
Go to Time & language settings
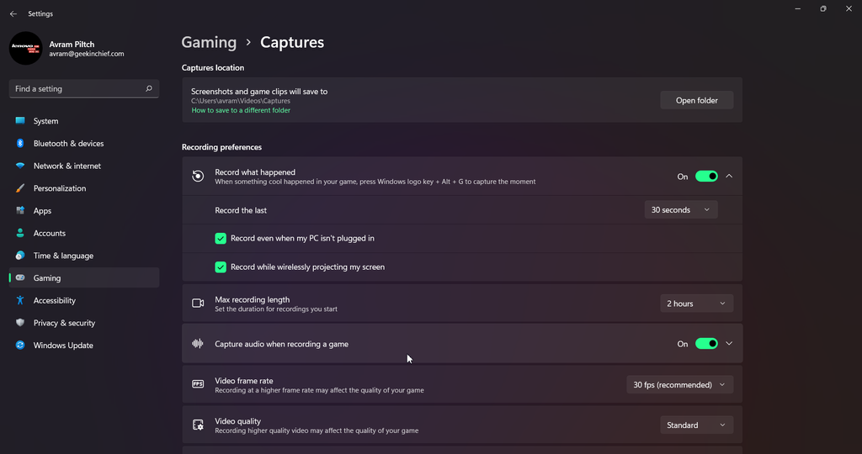(x=63, y=256)
